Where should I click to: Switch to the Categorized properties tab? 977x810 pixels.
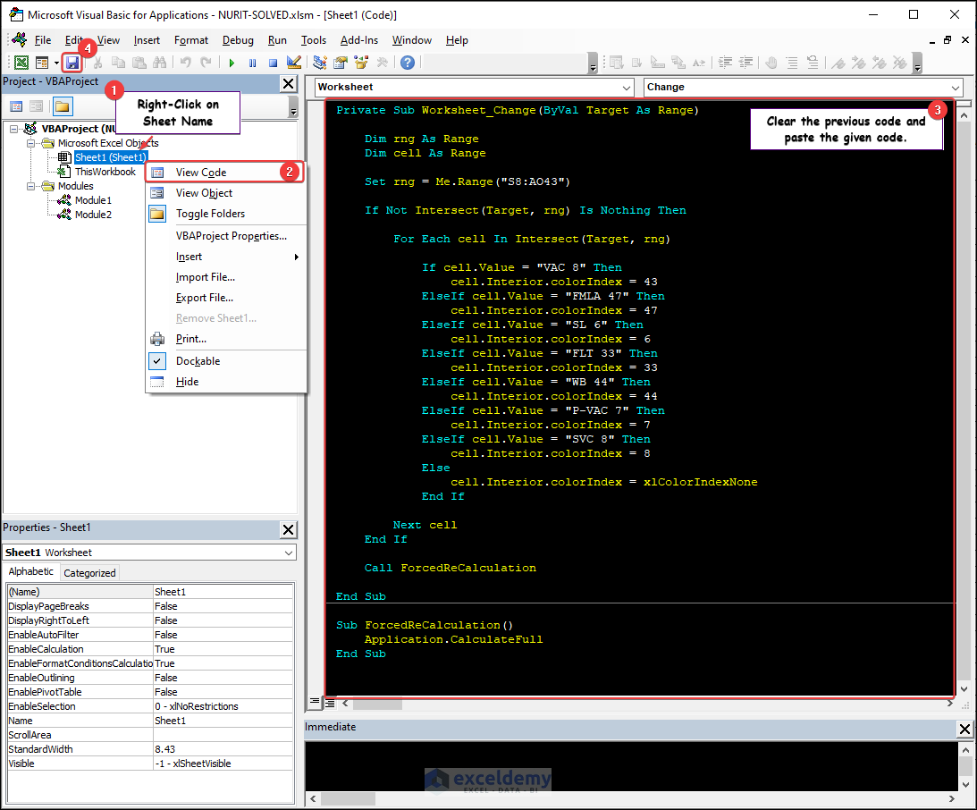pyautogui.click(x=89, y=573)
